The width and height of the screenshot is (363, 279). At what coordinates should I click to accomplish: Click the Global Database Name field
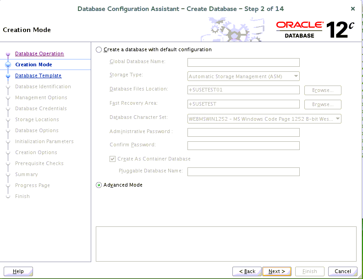coord(243,63)
